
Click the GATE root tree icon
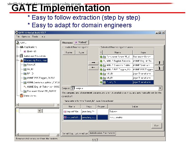coord(18,43)
